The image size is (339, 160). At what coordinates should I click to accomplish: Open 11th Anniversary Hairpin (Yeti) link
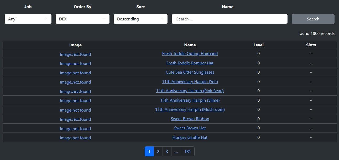pos(190,82)
